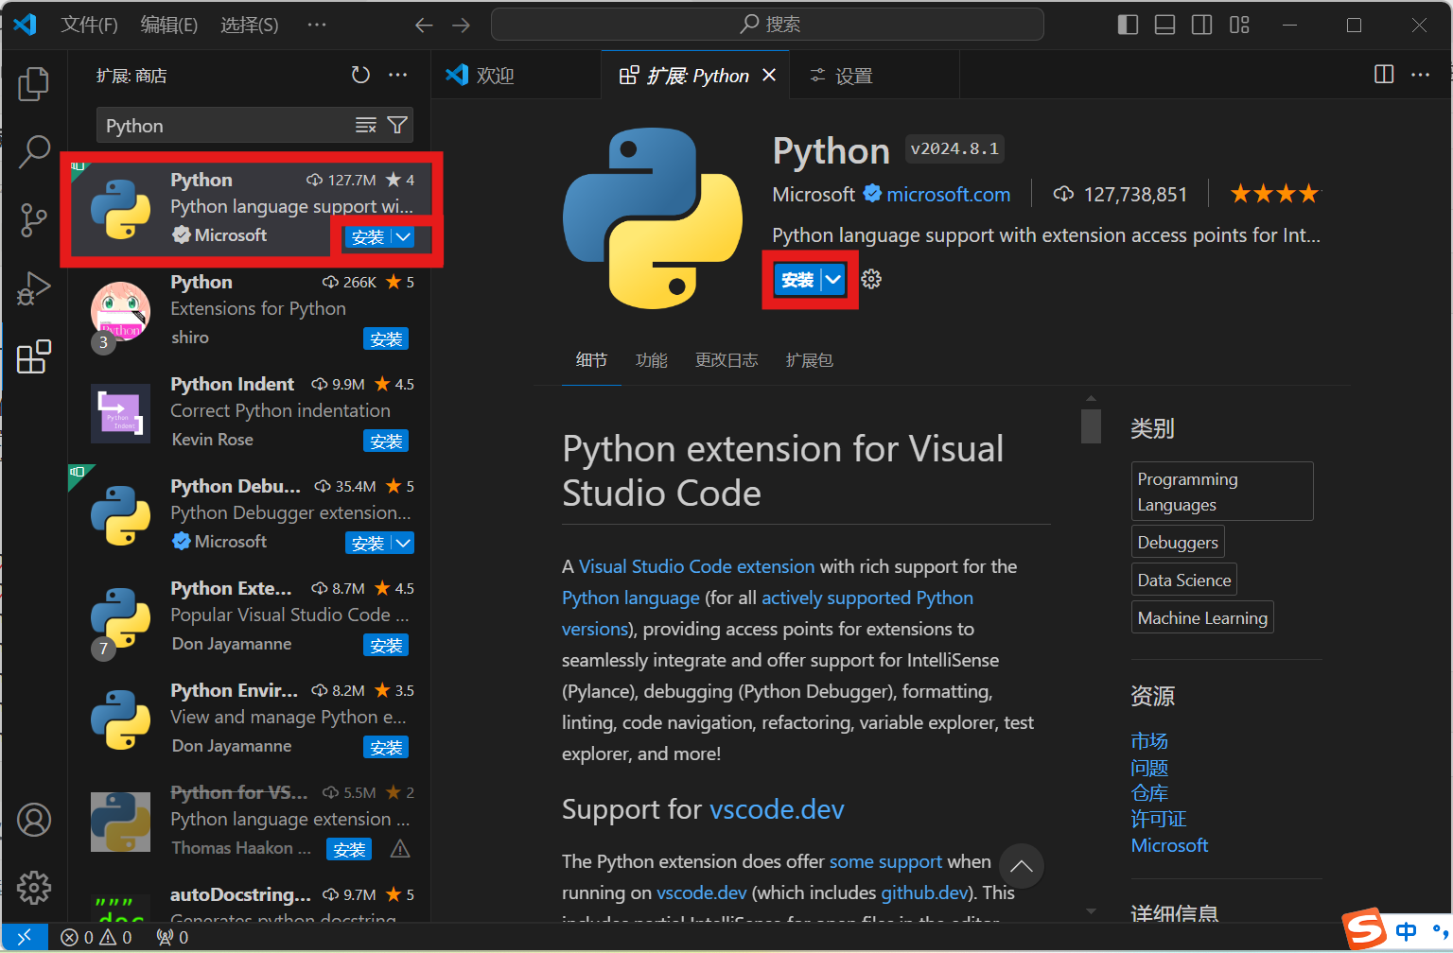The height and width of the screenshot is (953, 1453).
Task: Select the 更改日志 changelog tab
Action: click(726, 360)
